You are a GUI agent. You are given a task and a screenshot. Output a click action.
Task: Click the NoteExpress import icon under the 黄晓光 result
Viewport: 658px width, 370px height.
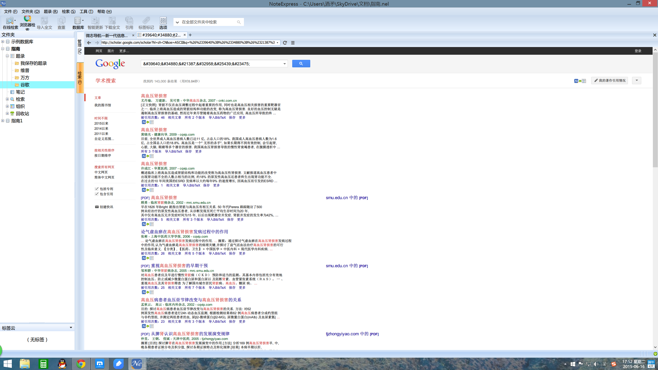148,156
